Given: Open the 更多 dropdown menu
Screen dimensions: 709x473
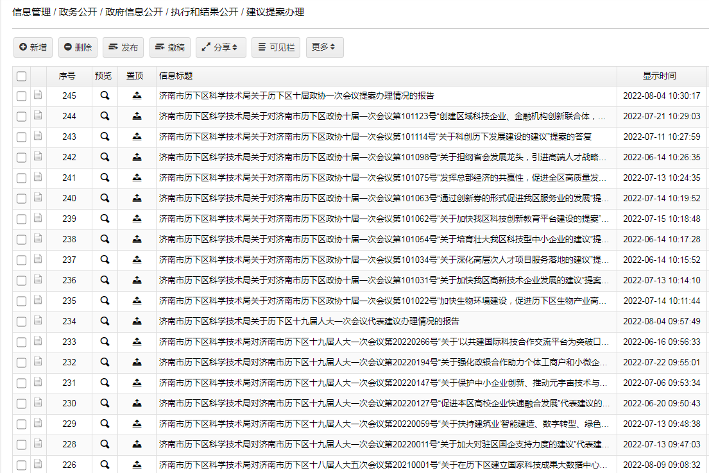Looking at the screenshot, I should click(324, 47).
